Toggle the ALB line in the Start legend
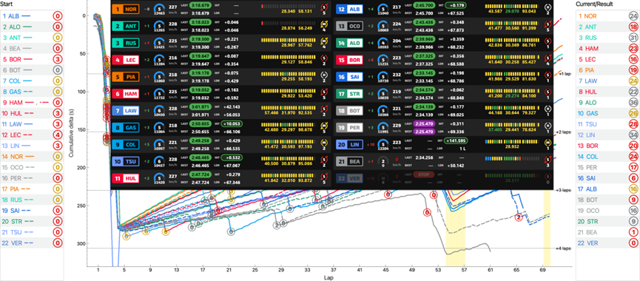Screen dimensions: 640x281 [x=17, y=16]
